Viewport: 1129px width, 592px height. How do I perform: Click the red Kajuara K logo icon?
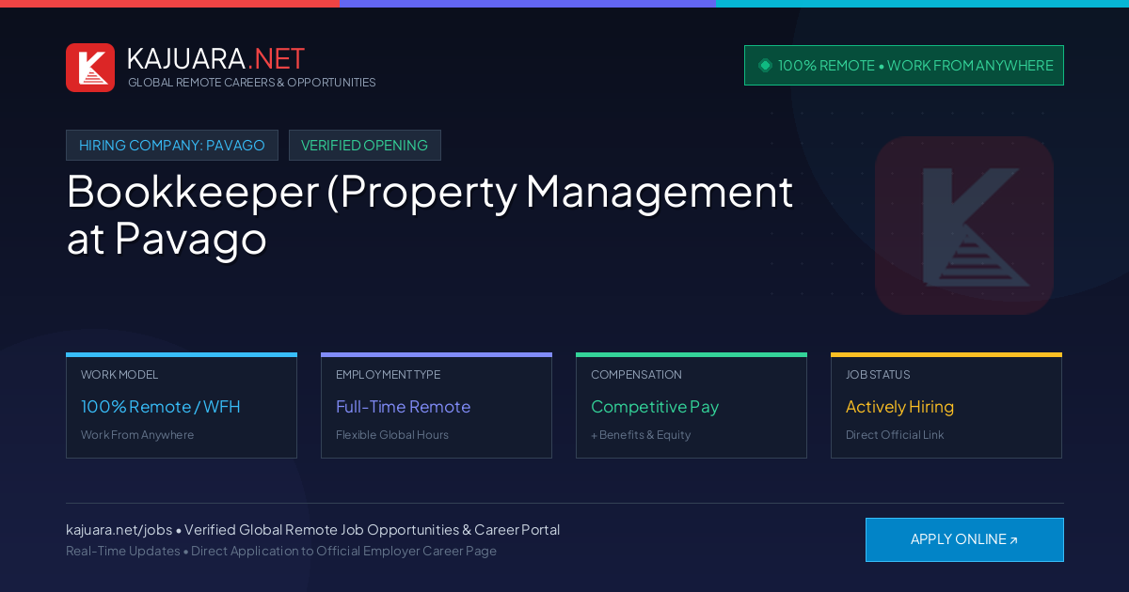tap(90, 68)
